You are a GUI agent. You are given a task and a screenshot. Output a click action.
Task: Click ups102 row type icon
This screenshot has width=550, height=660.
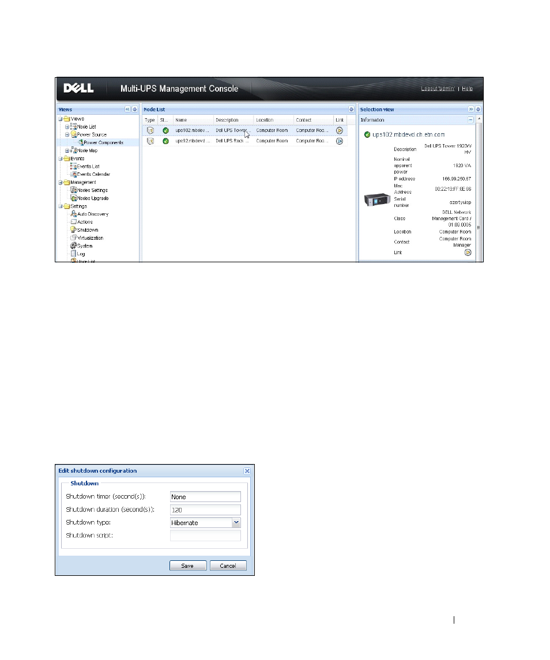[x=150, y=130]
